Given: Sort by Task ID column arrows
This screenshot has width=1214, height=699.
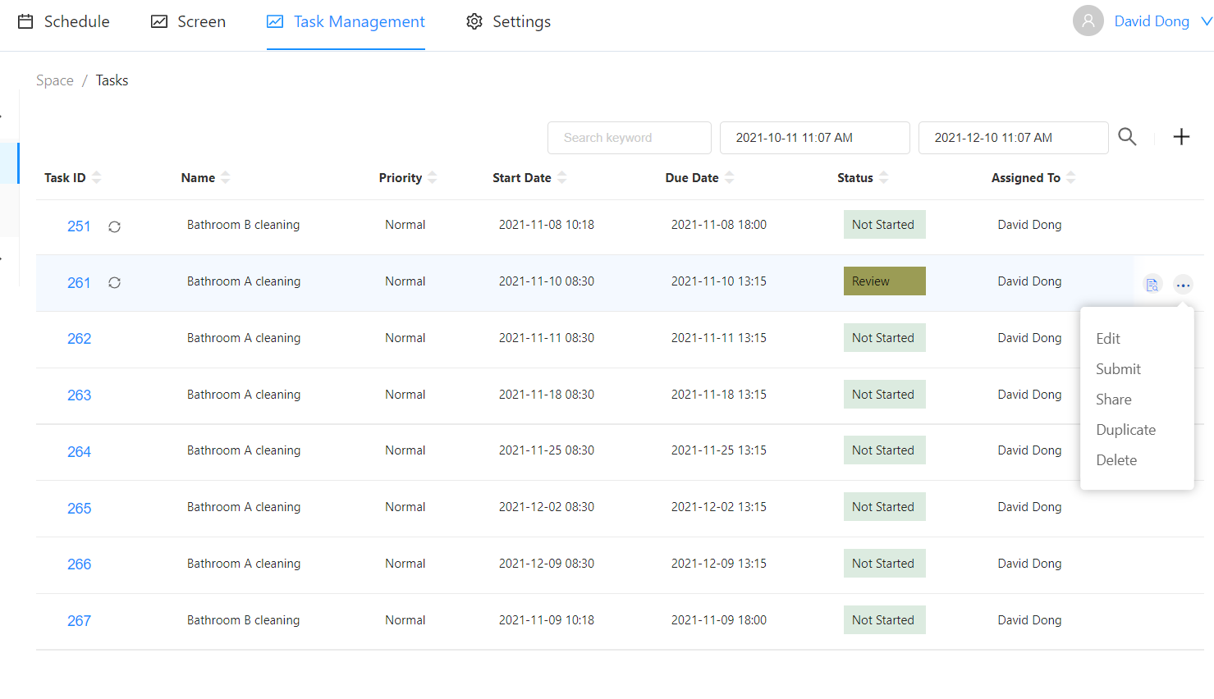Looking at the screenshot, I should (97, 177).
